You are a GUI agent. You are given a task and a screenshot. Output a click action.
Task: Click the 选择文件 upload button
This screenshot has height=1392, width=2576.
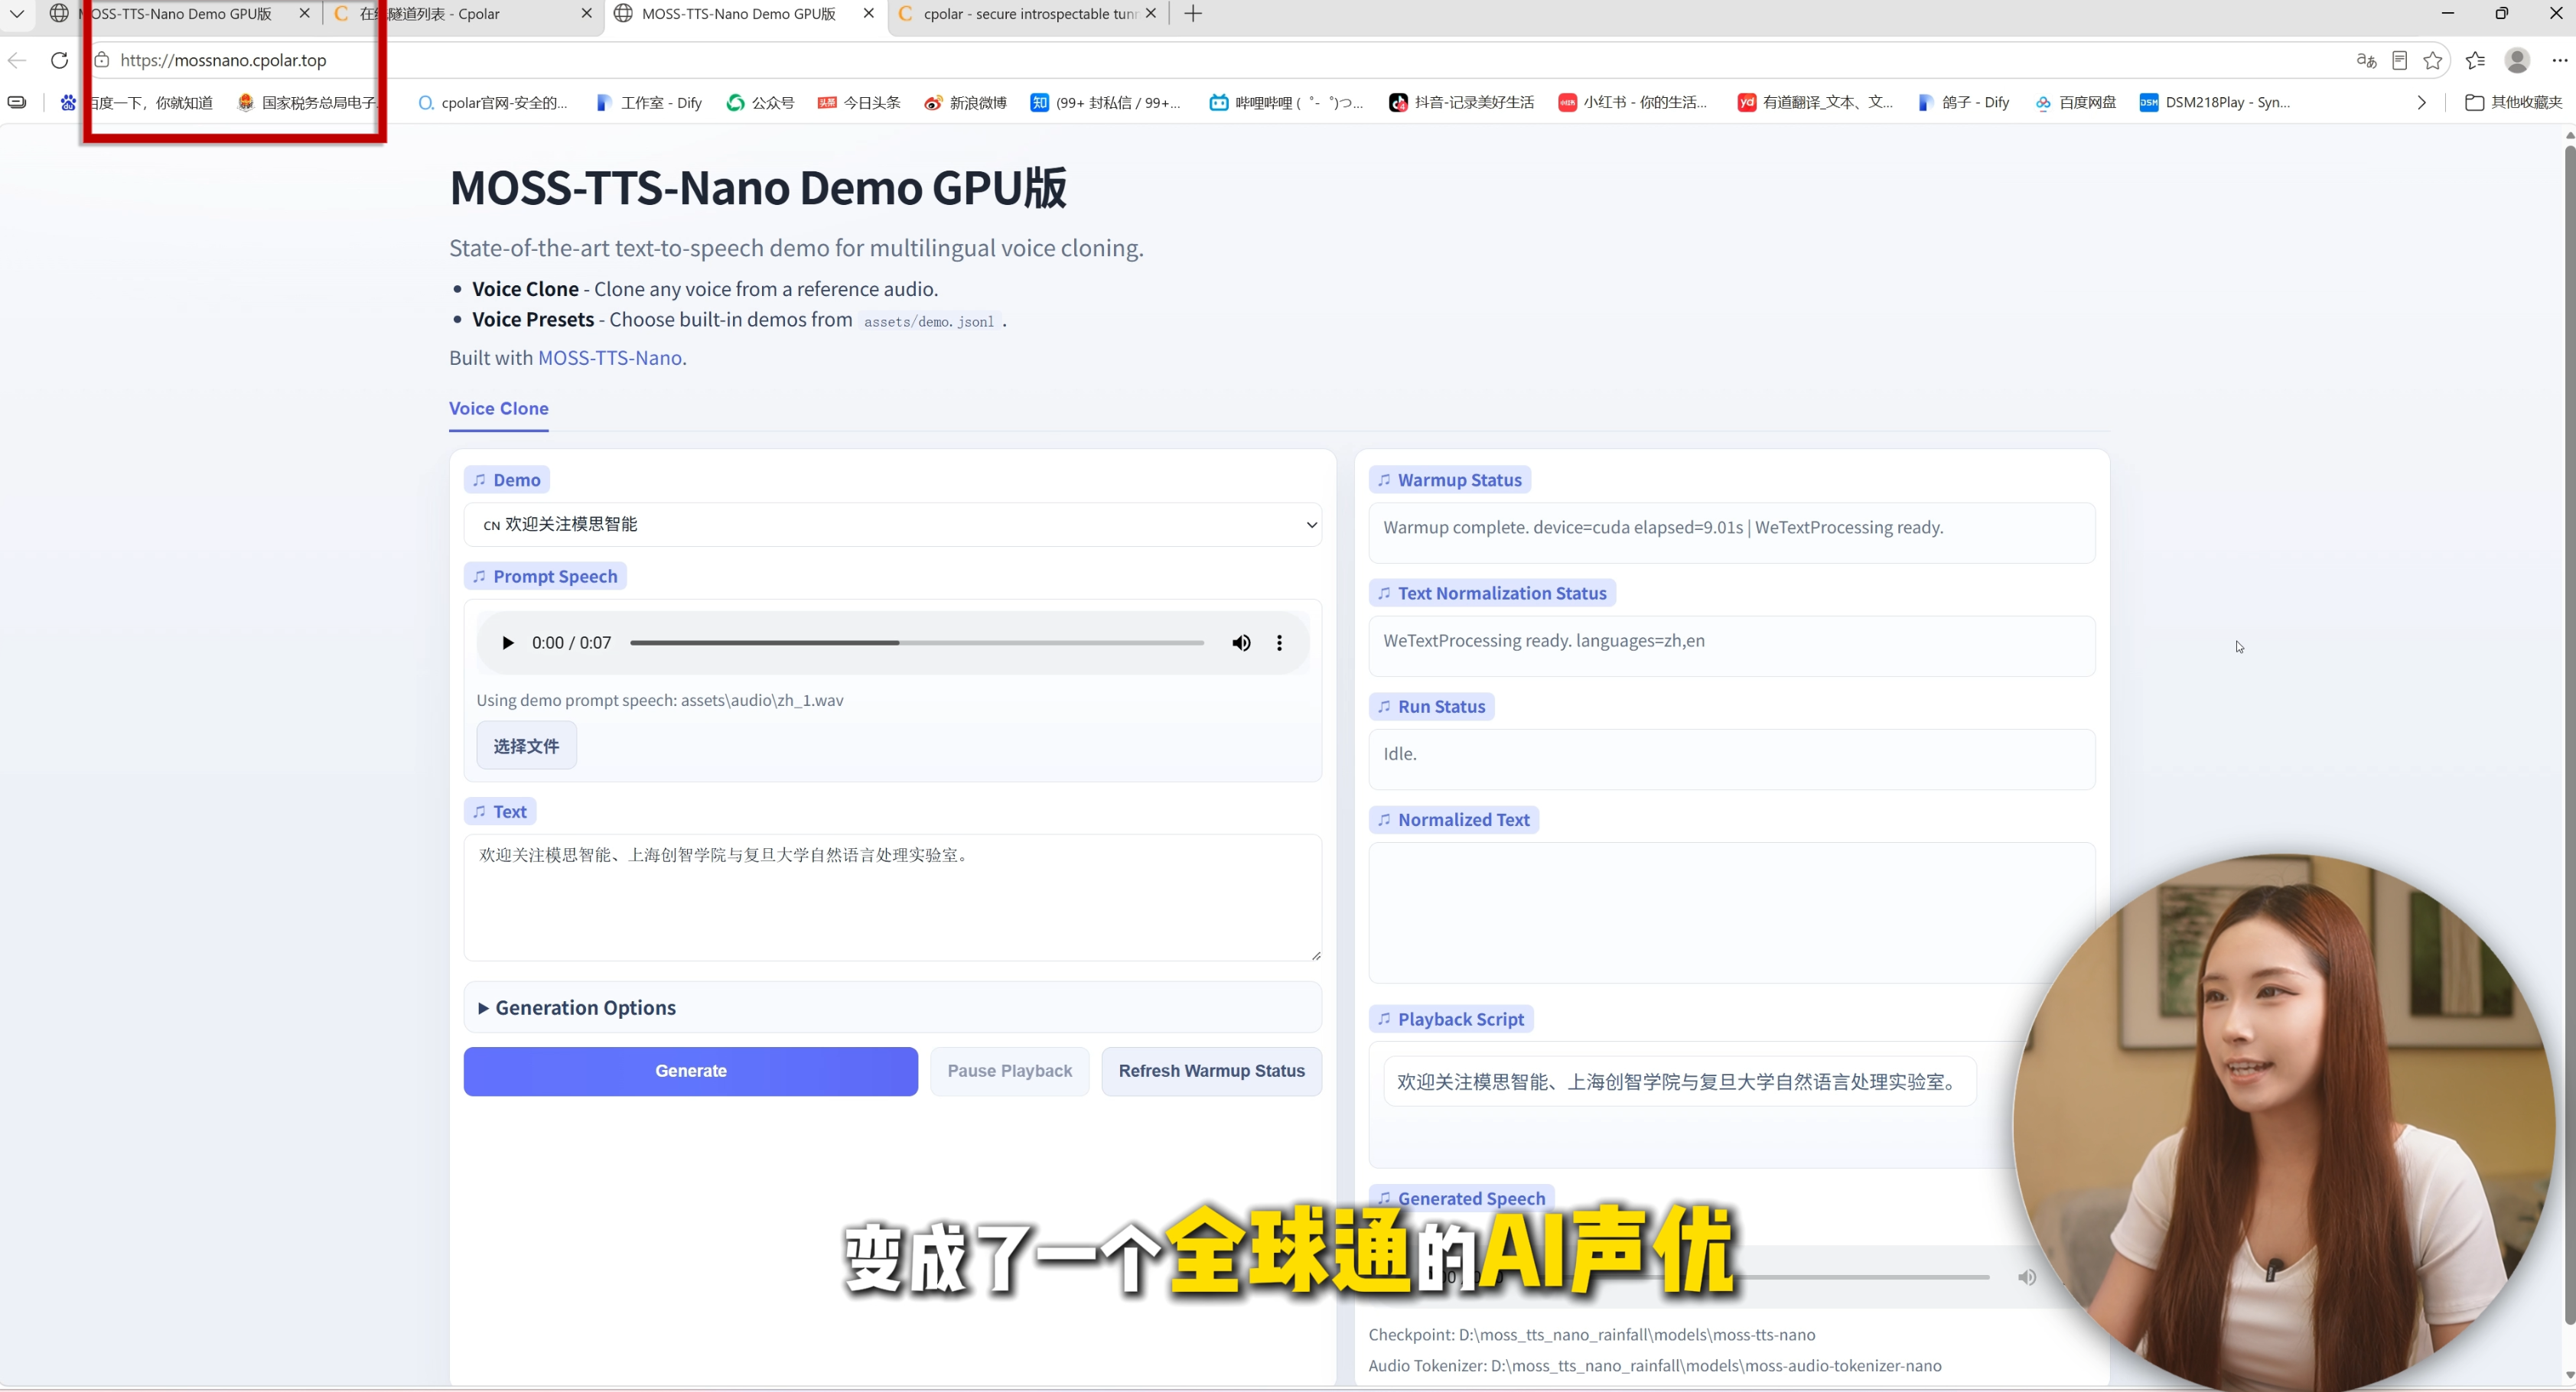point(526,746)
